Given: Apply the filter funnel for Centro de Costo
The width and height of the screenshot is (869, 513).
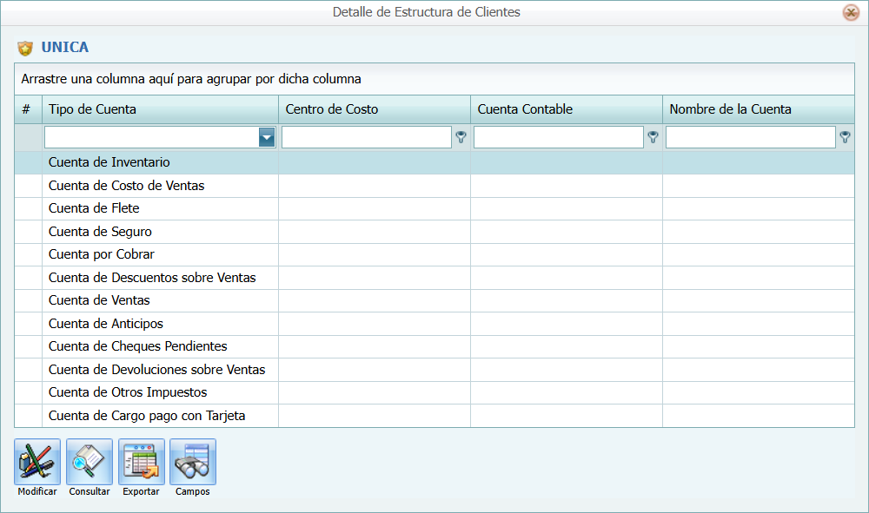Looking at the screenshot, I should coord(461,136).
